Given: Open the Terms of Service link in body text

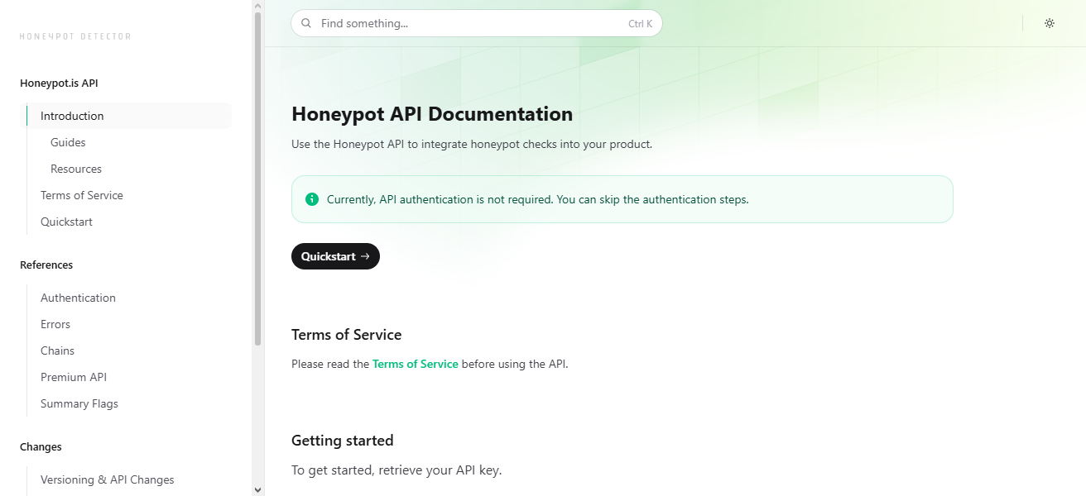Looking at the screenshot, I should click(x=415, y=364).
